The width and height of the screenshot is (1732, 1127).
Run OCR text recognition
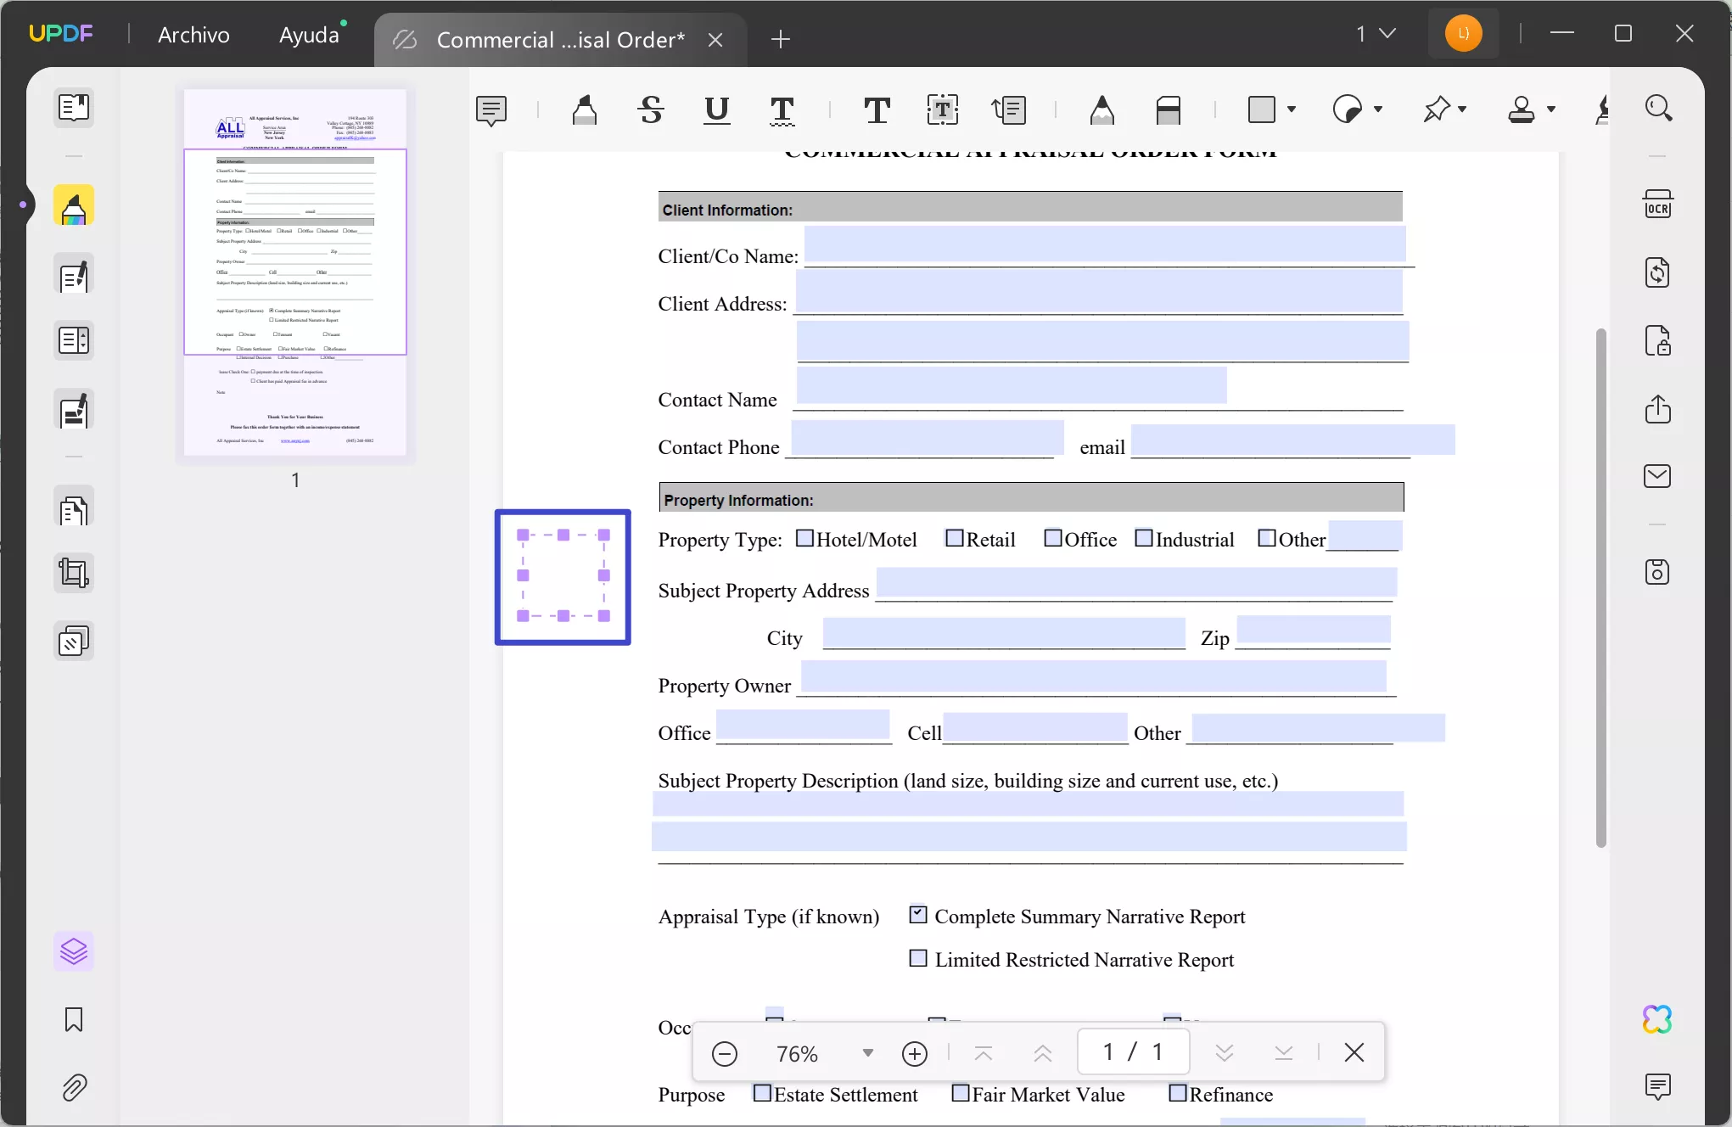click(1658, 205)
